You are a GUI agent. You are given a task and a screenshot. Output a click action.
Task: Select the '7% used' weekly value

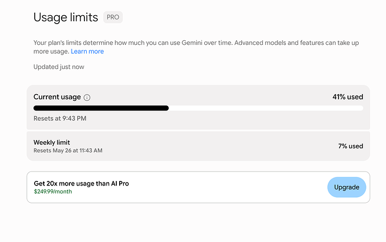pos(351,146)
